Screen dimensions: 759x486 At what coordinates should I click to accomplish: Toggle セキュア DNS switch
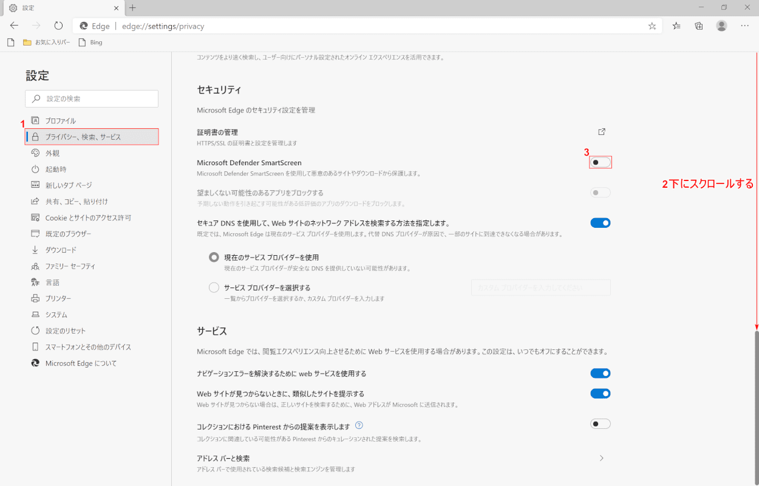(x=601, y=223)
